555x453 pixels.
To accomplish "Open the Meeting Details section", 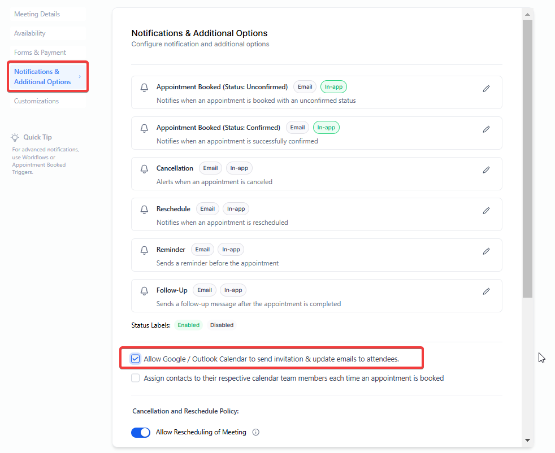I will (x=37, y=14).
